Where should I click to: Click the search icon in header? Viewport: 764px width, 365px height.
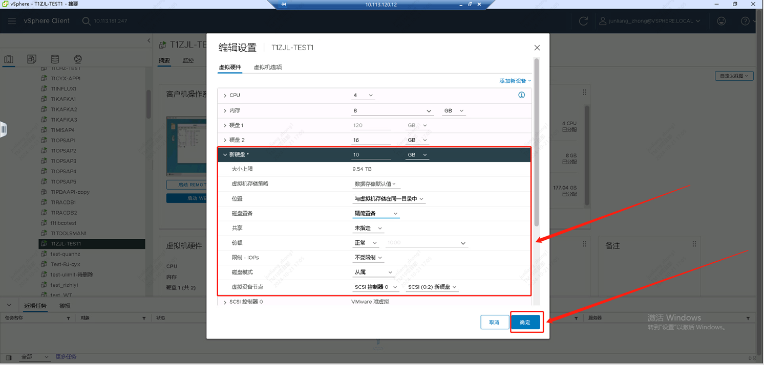pos(86,21)
